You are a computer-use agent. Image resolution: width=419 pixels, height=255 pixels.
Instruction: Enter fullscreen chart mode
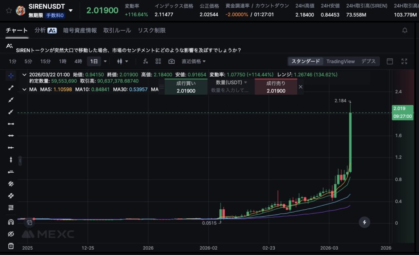point(404,61)
